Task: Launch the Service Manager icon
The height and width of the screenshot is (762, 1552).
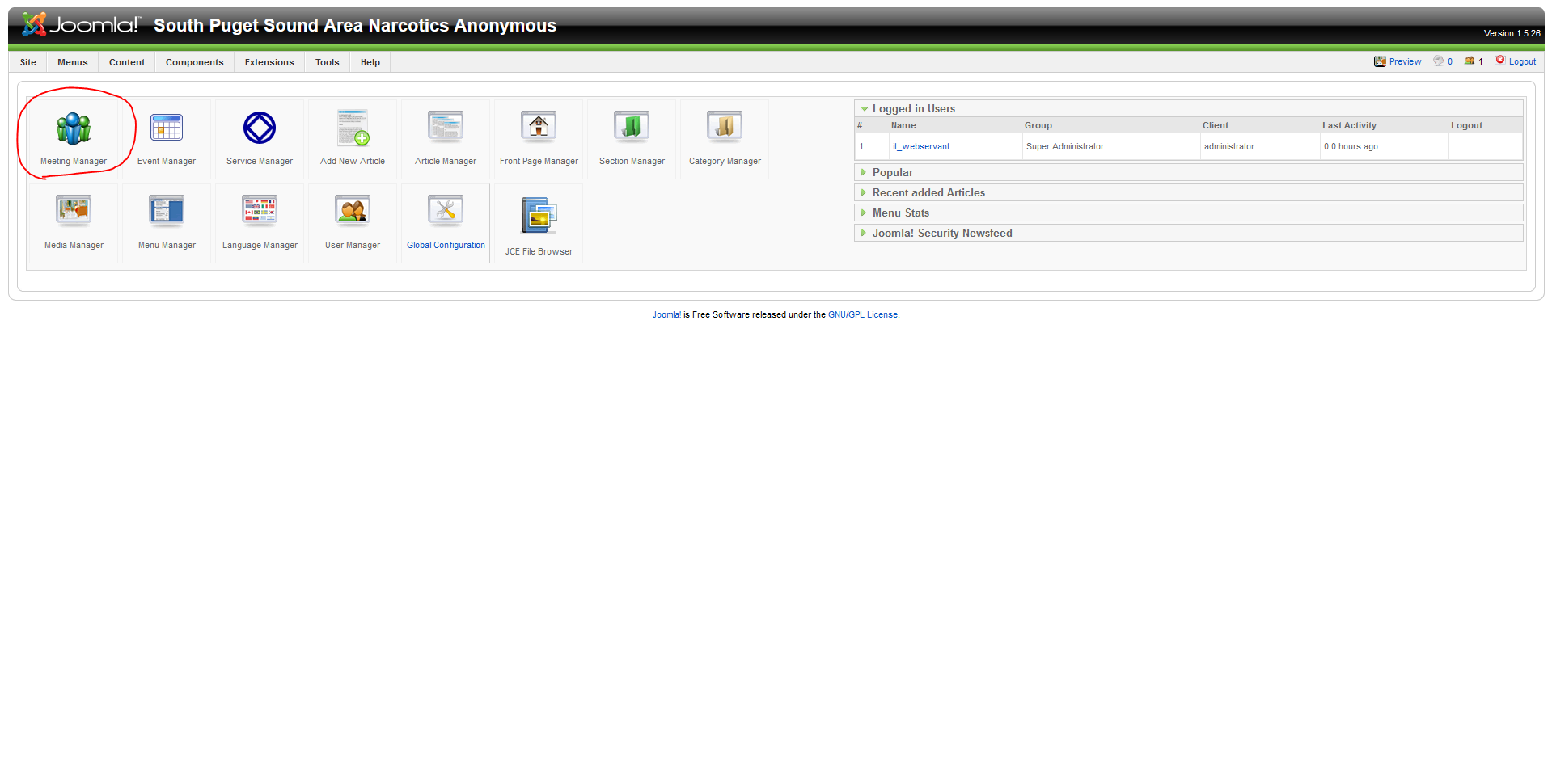Action: point(260,128)
